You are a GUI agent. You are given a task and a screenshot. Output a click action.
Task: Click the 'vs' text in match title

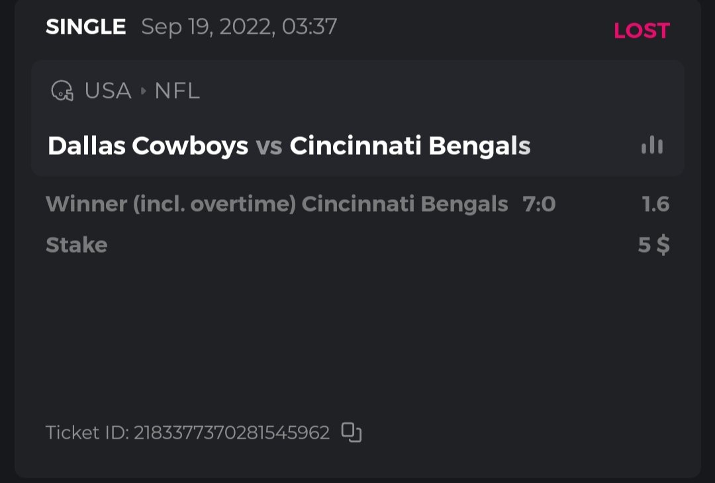[269, 146]
